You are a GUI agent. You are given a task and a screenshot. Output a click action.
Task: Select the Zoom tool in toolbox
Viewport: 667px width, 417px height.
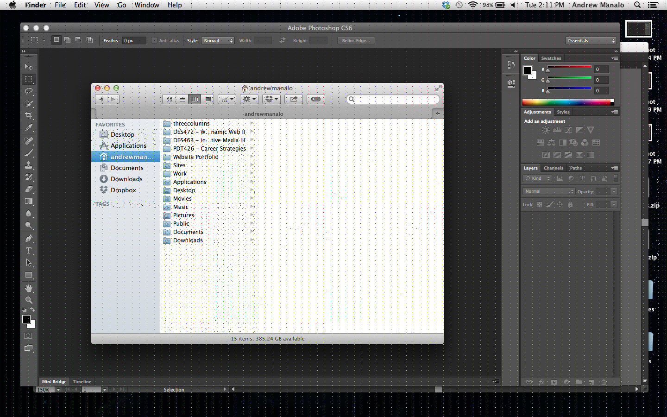click(29, 300)
